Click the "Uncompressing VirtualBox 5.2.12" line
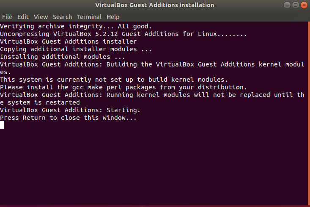This screenshot has width=310, height=207. [x=123, y=34]
